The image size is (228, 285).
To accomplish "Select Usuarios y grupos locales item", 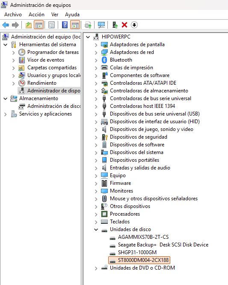I will [54, 75].
